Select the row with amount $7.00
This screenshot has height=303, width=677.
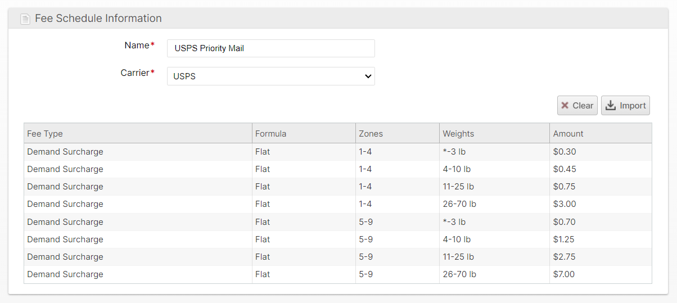pos(337,274)
